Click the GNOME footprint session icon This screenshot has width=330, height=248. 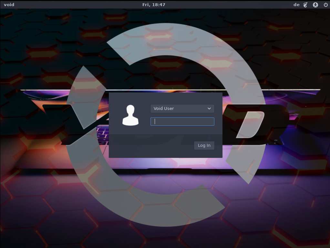[x=305, y=5]
